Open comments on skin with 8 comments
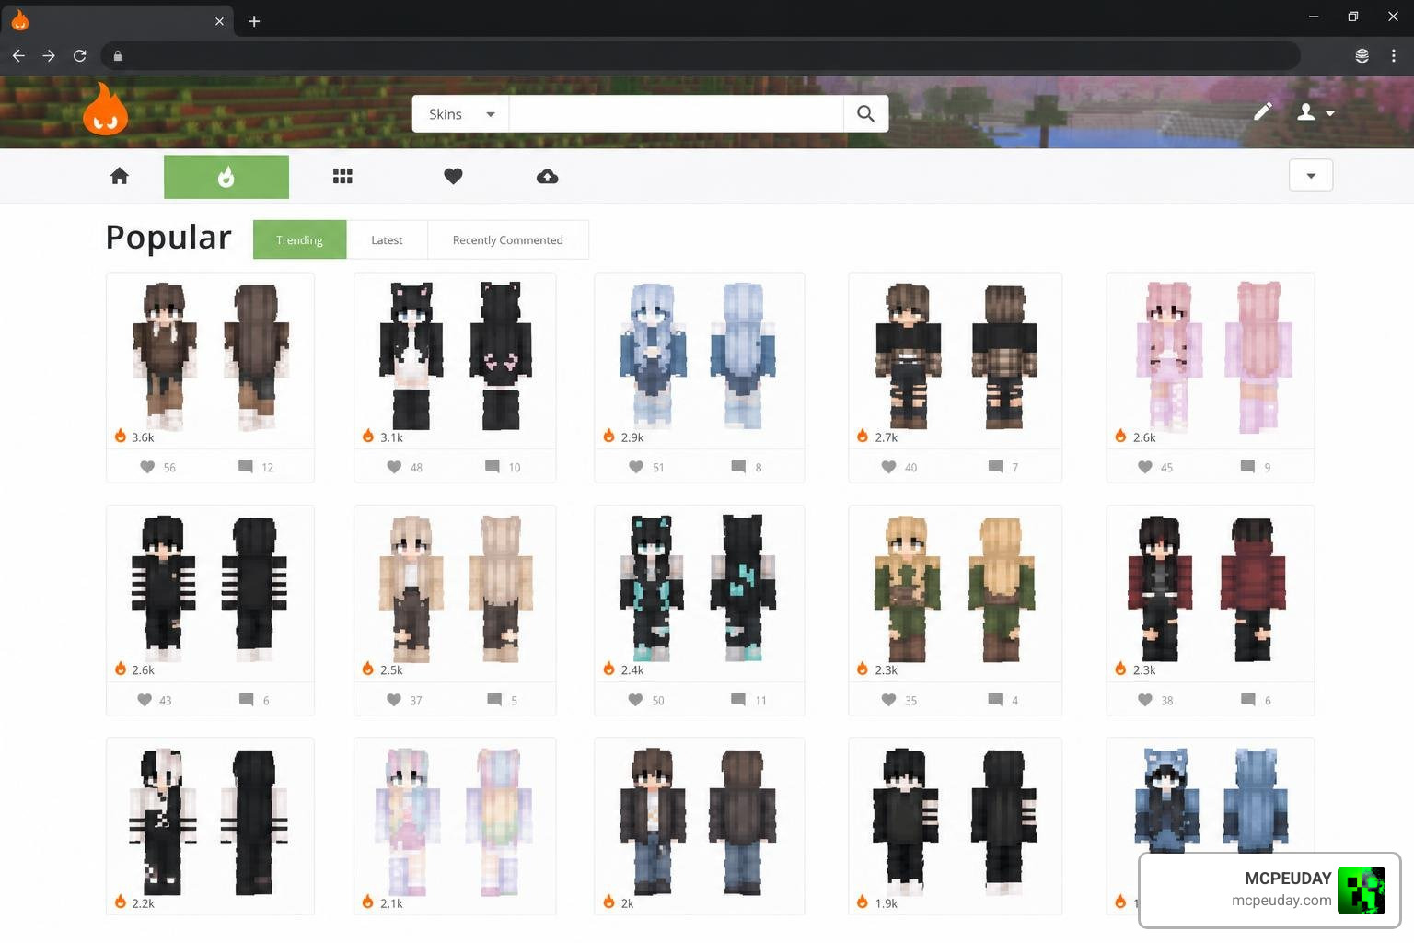This screenshot has width=1414, height=943. (738, 467)
